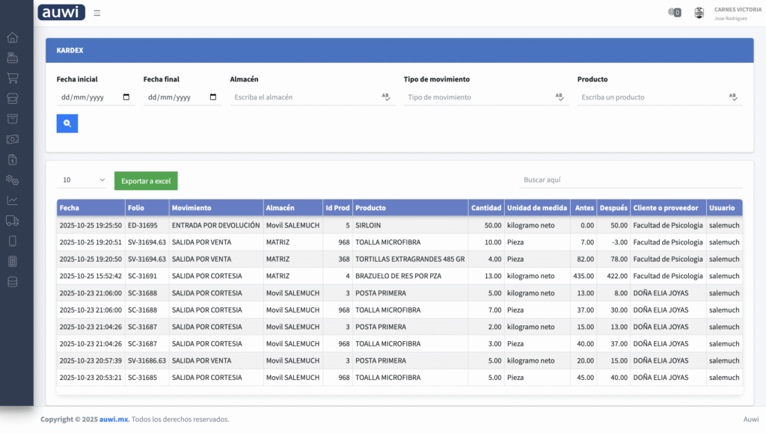The width and height of the screenshot is (766, 433).
Task: Open the home icon in sidebar
Action: click(12, 37)
